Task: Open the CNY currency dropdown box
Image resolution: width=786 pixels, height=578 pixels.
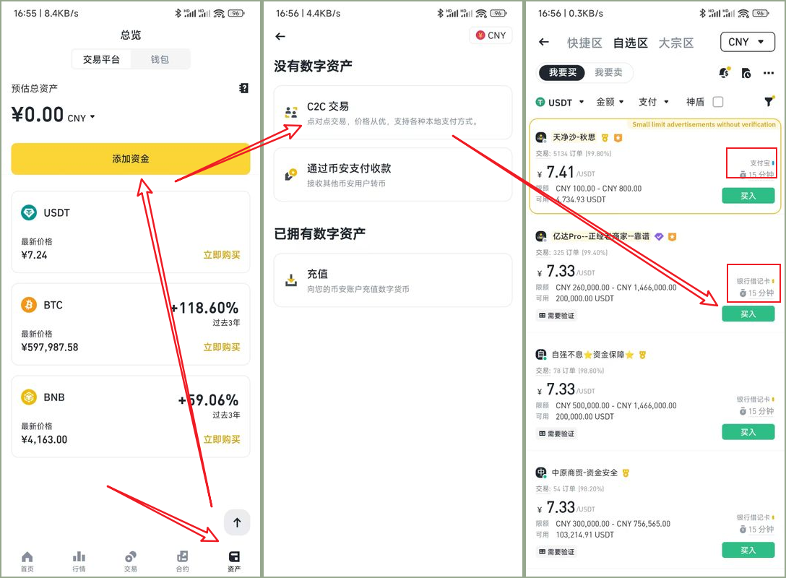Action: (747, 42)
